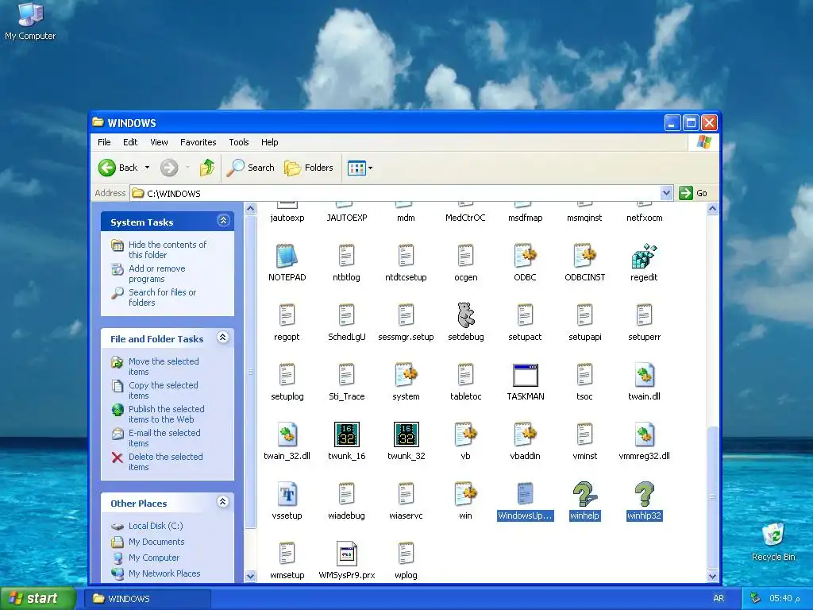Open the Tools menu
The image size is (813, 610).
pyautogui.click(x=238, y=142)
